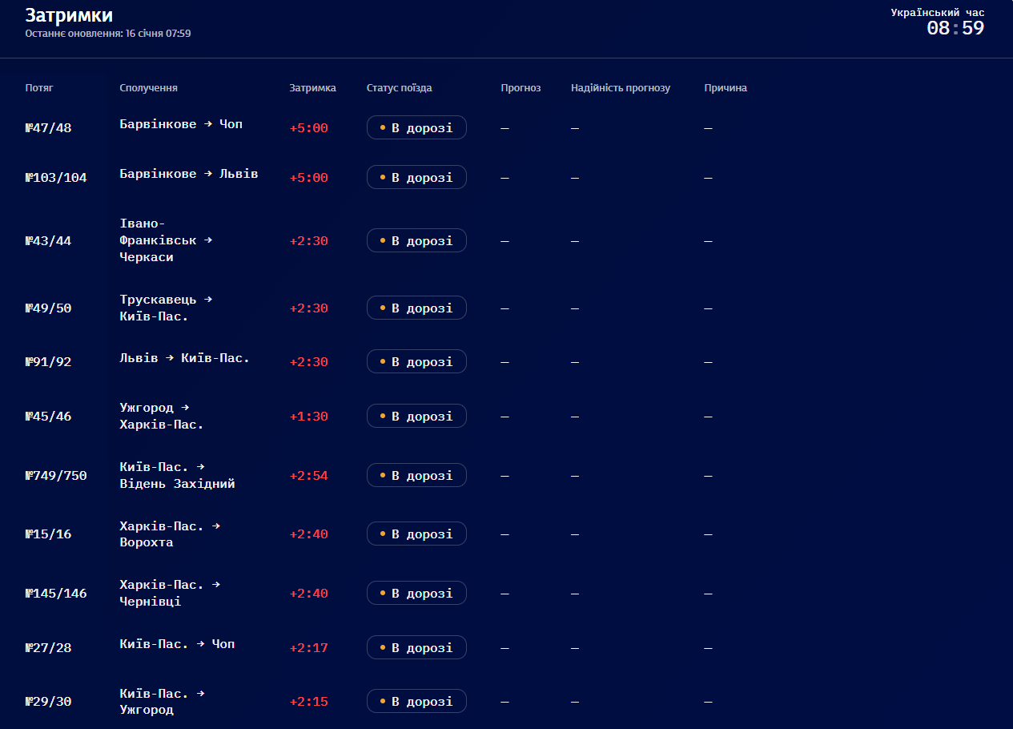This screenshot has width=1013, height=729.
Task: Open train №43/44 Івано-Франківськ → Черкаси row
Action: point(48,241)
